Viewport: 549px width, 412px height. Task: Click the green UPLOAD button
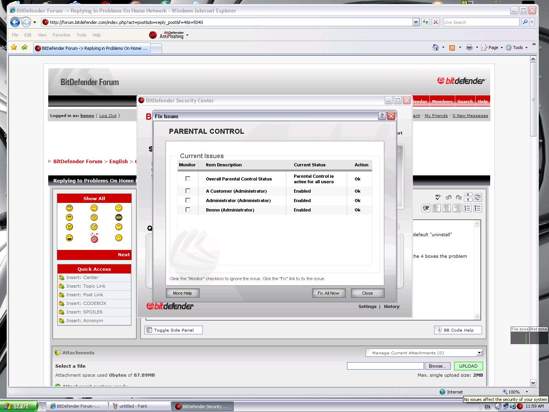click(x=468, y=366)
